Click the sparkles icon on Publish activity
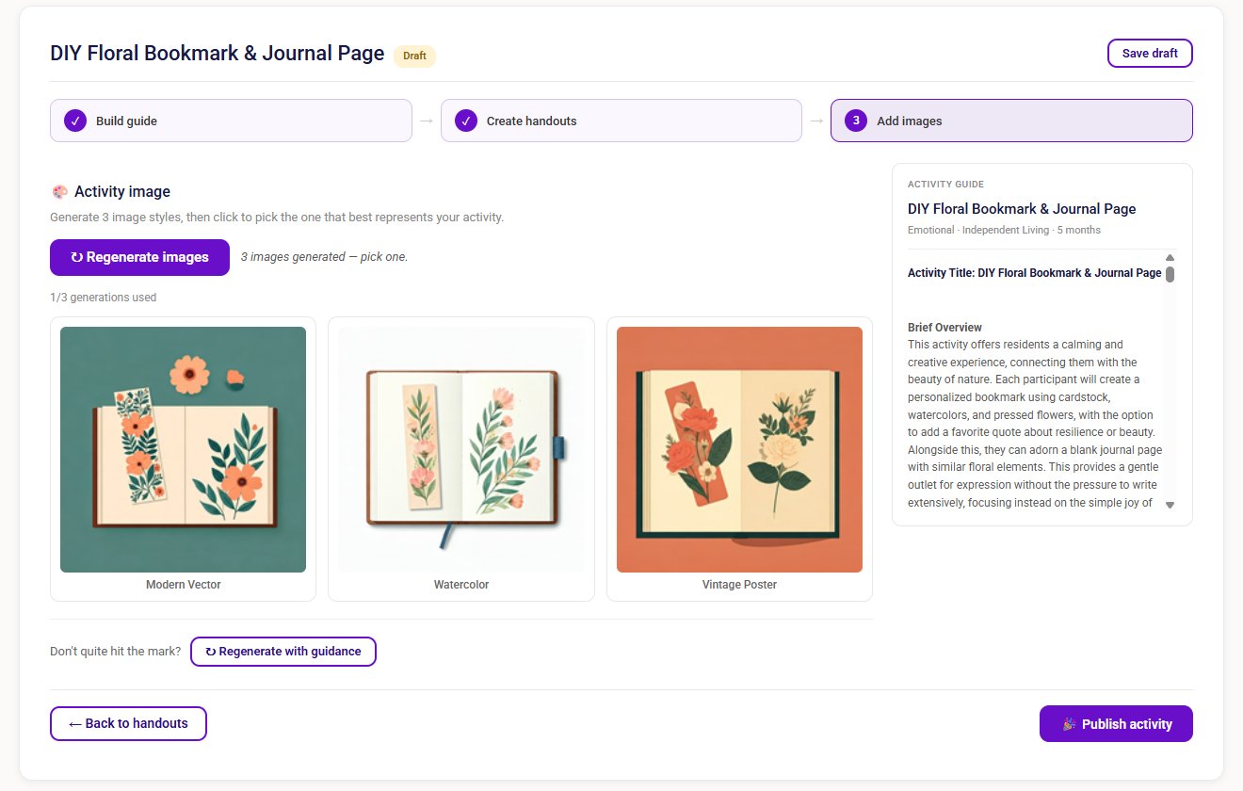Viewport: 1243px width, 791px height. [x=1069, y=723]
